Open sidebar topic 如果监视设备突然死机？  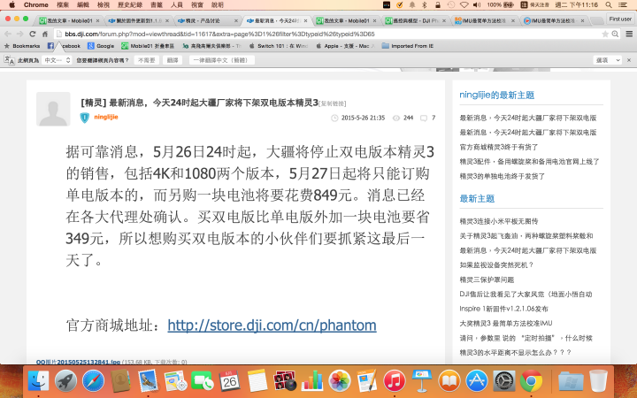tap(496, 265)
